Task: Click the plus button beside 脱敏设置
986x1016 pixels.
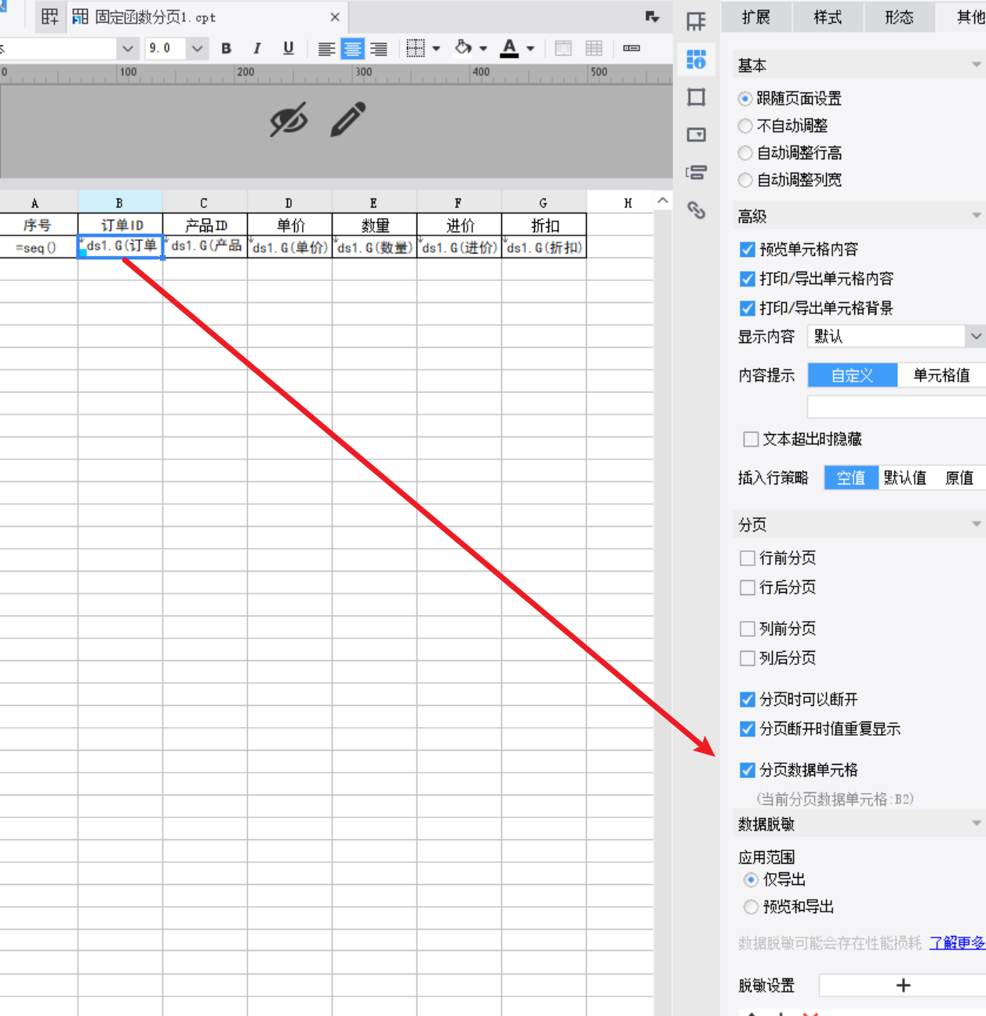Action: pos(903,985)
